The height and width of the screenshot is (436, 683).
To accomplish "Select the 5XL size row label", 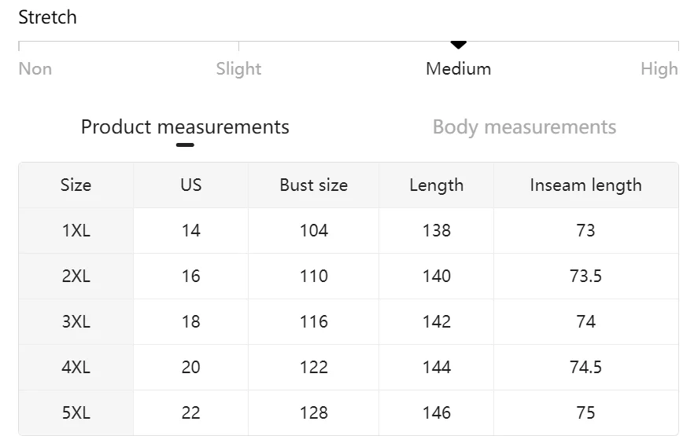I will (x=76, y=413).
